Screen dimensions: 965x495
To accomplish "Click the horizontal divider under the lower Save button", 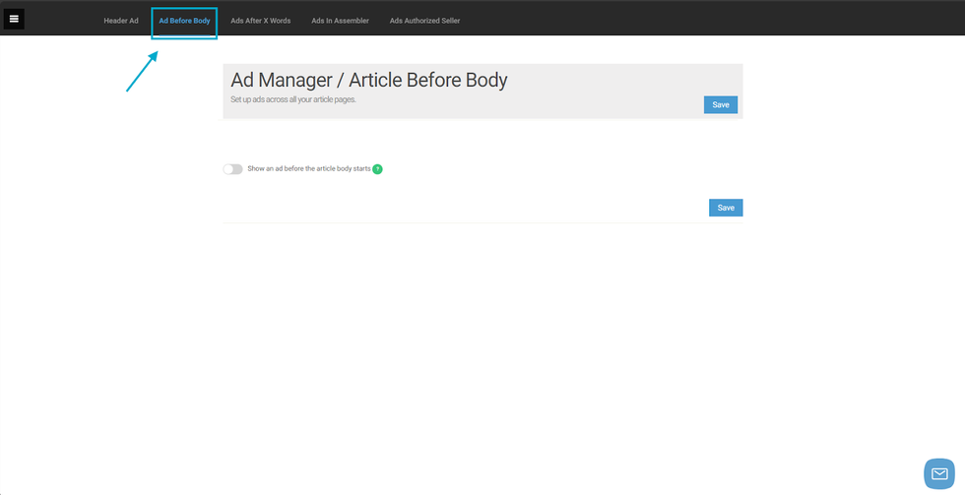I will [x=482, y=222].
